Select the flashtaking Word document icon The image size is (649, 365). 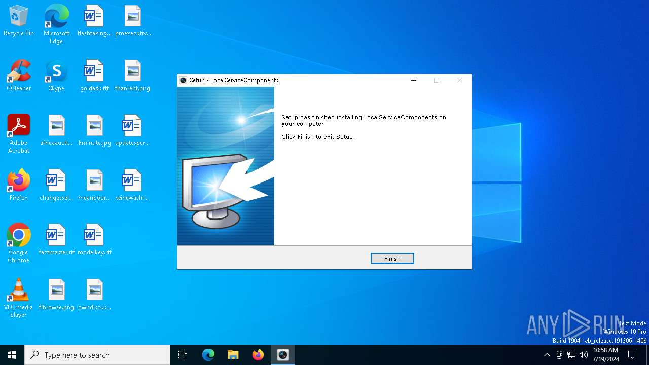pos(94,21)
